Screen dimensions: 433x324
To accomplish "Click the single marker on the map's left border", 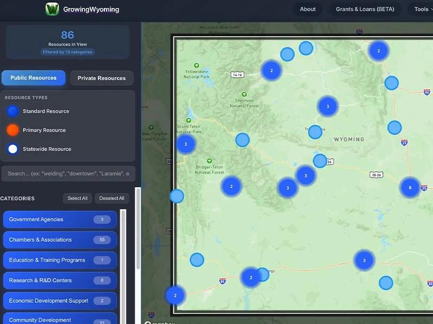I will (x=177, y=196).
